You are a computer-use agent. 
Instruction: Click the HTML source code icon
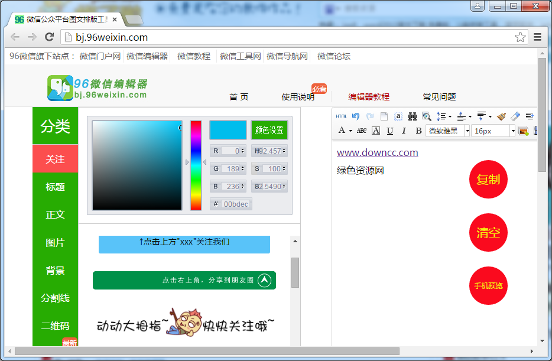[341, 116]
